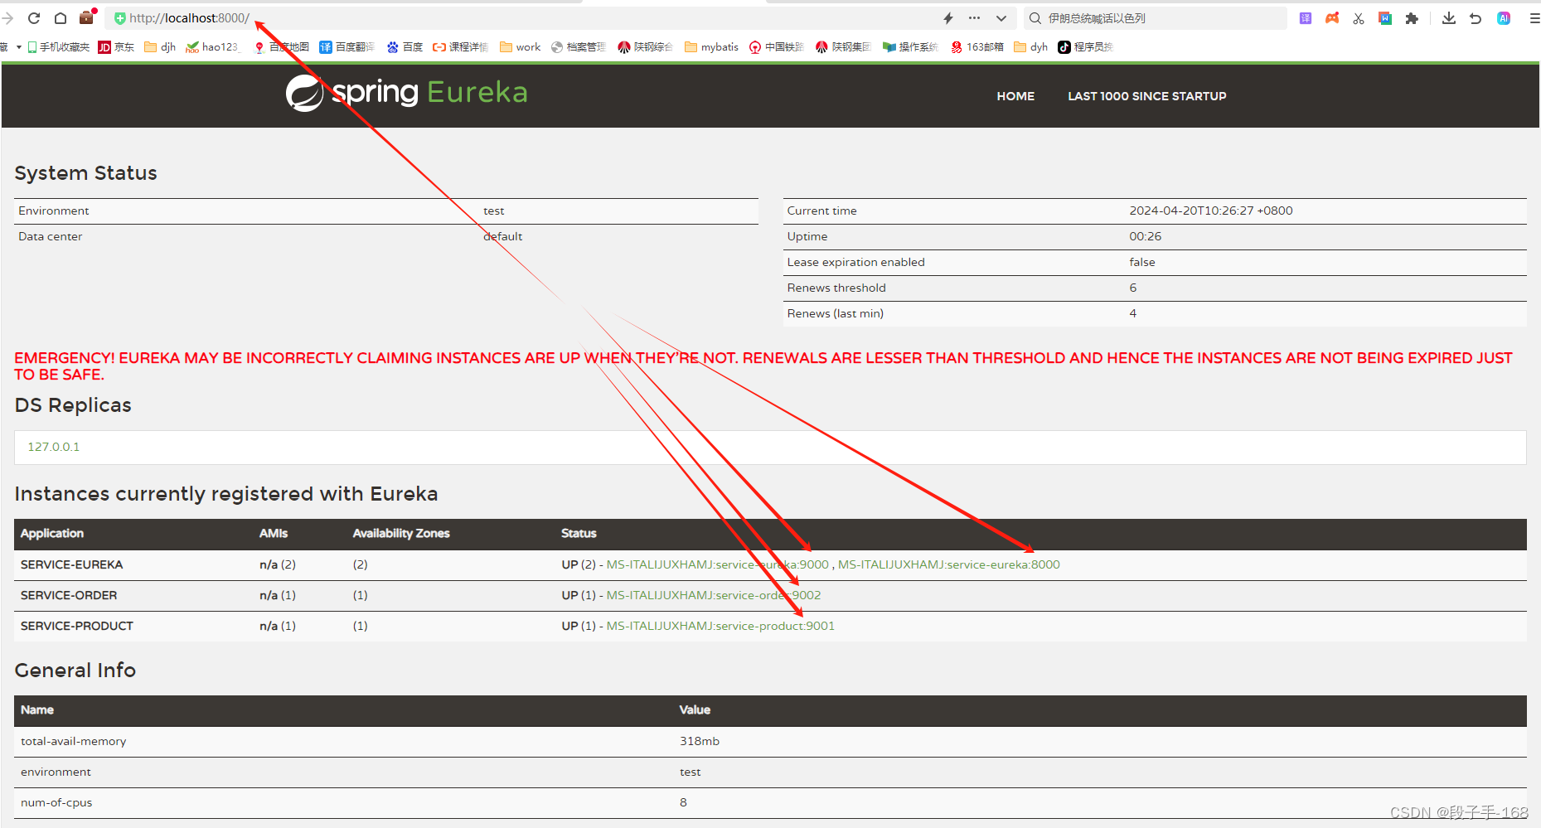Select the SERVICE-EUREKA application cell
The image size is (1541, 828).
click(71, 564)
